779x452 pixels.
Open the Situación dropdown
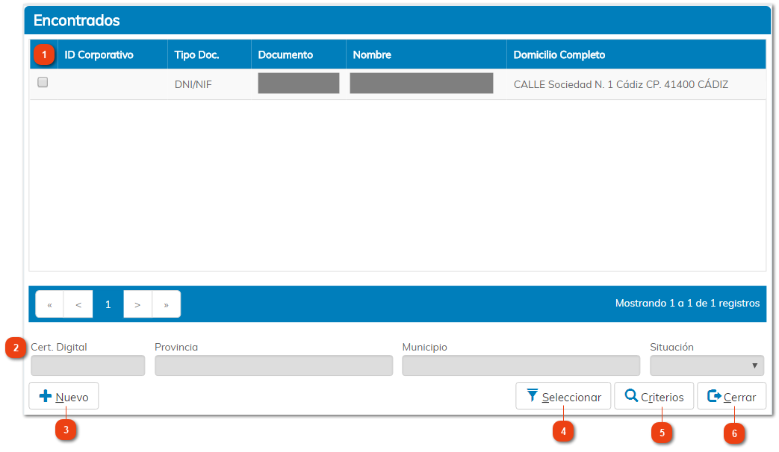pyautogui.click(x=707, y=365)
